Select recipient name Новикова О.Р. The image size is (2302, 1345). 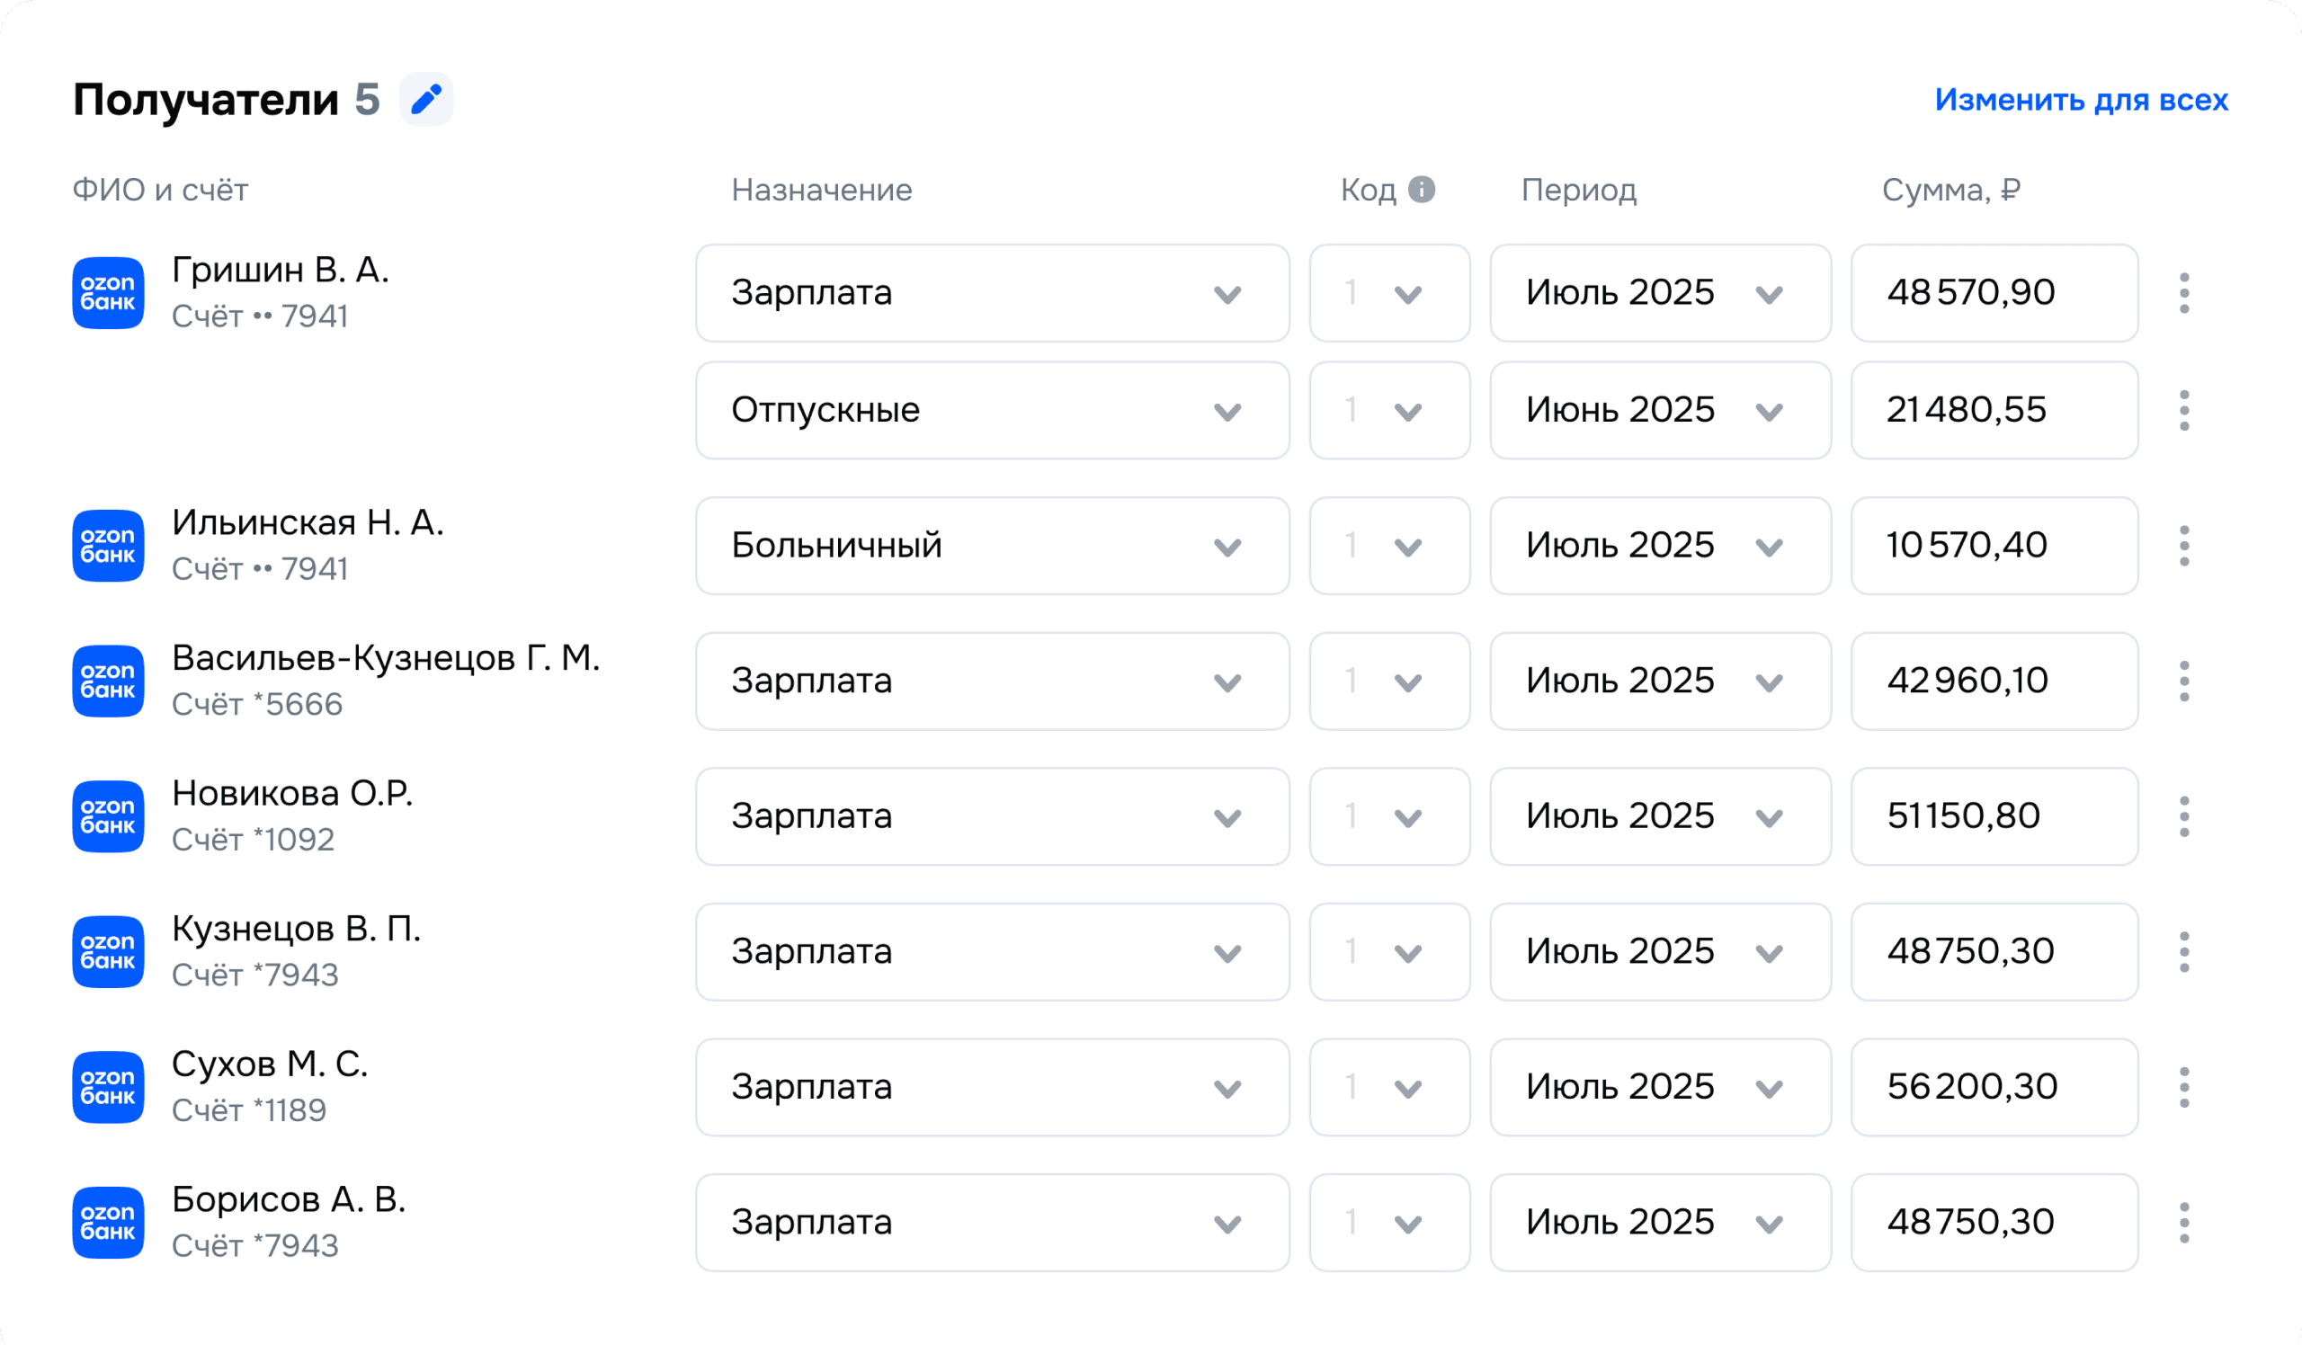[x=292, y=794]
